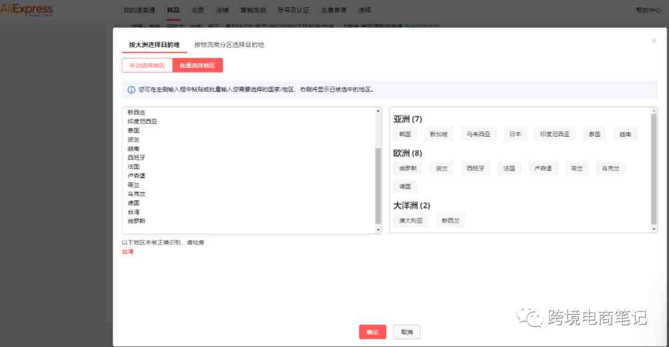Open the 营销活动 top navigation item

click(x=253, y=10)
